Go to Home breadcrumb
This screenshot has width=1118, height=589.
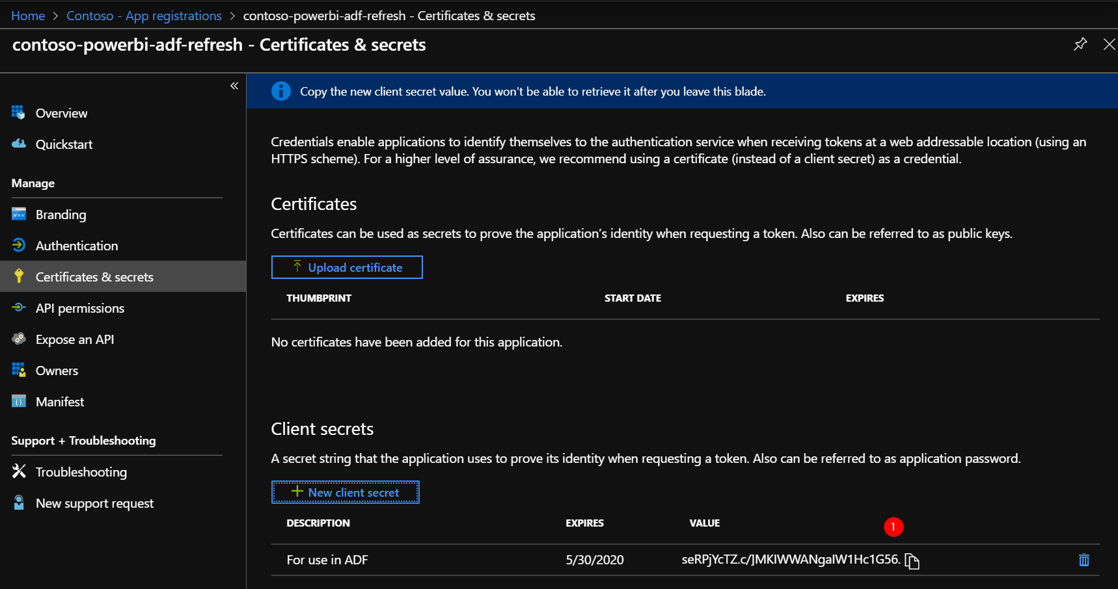[x=28, y=16]
